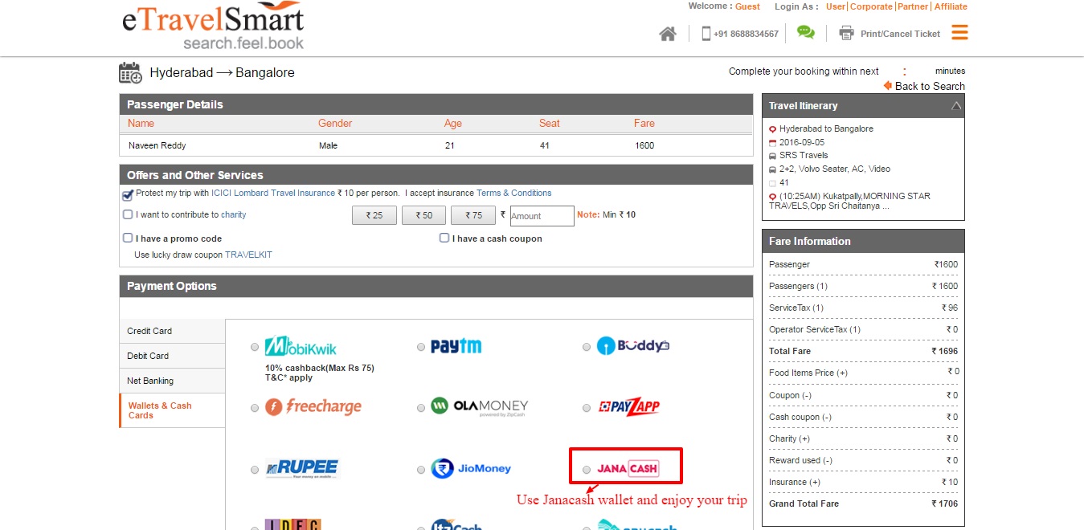1084x530 pixels.
Task: Select Paytm radio button
Action: (421, 347)
